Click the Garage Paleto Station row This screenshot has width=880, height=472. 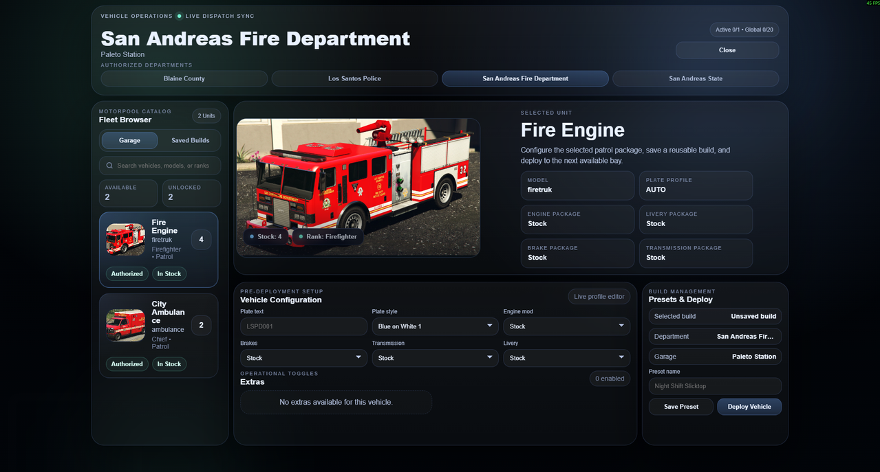[x=715, y=357]
